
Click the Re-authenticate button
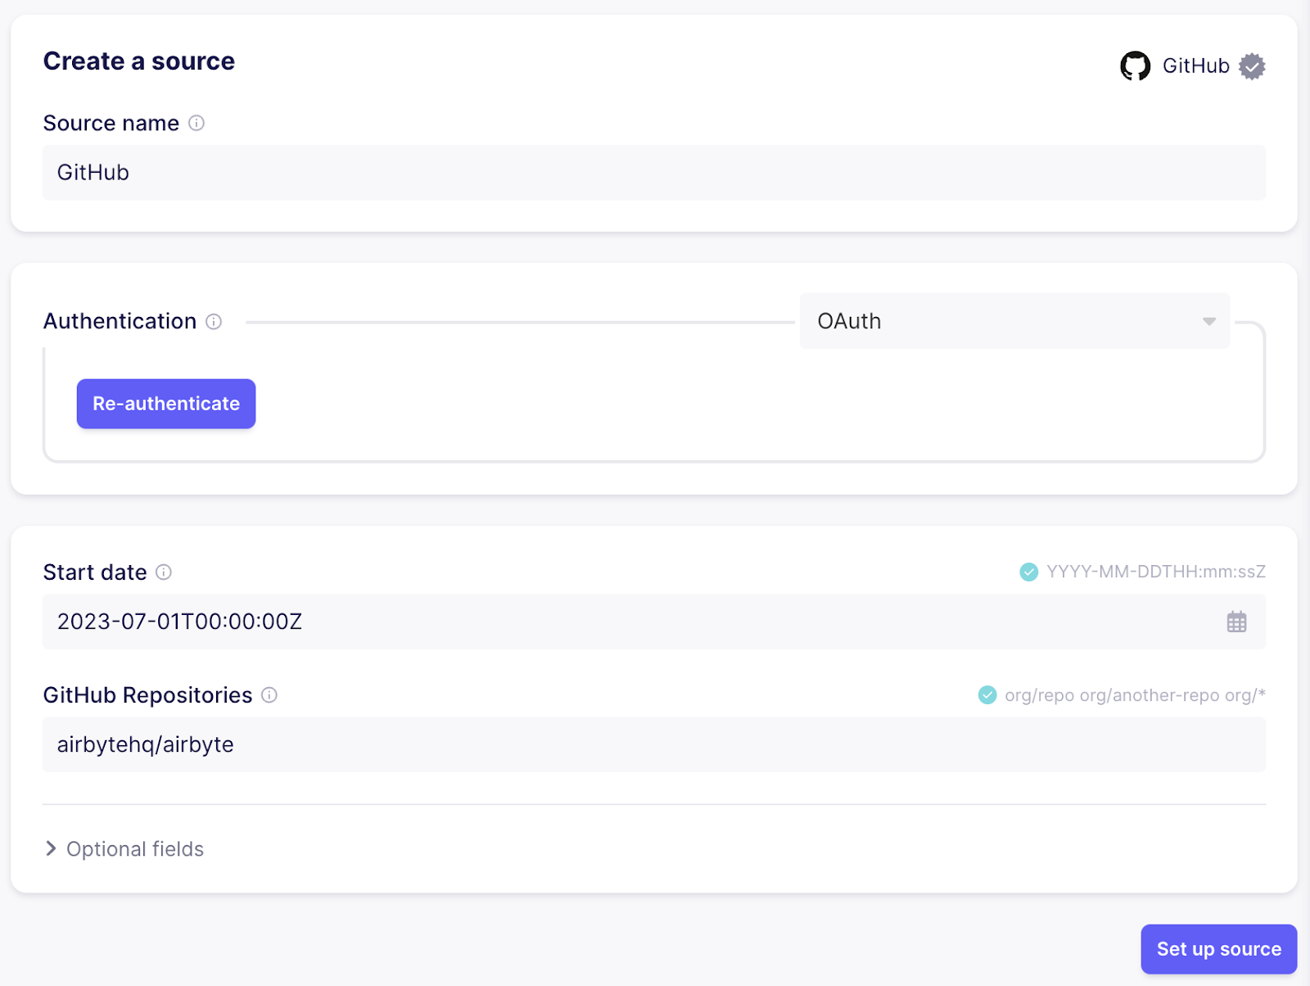(x=165, y=403)
